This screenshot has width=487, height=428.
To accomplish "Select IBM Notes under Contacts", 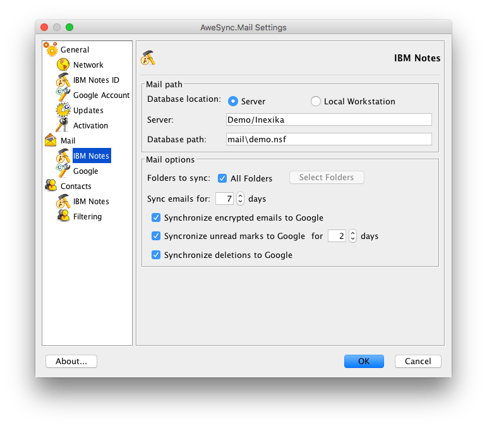I will pyautogui.click(x=91, y=202).
